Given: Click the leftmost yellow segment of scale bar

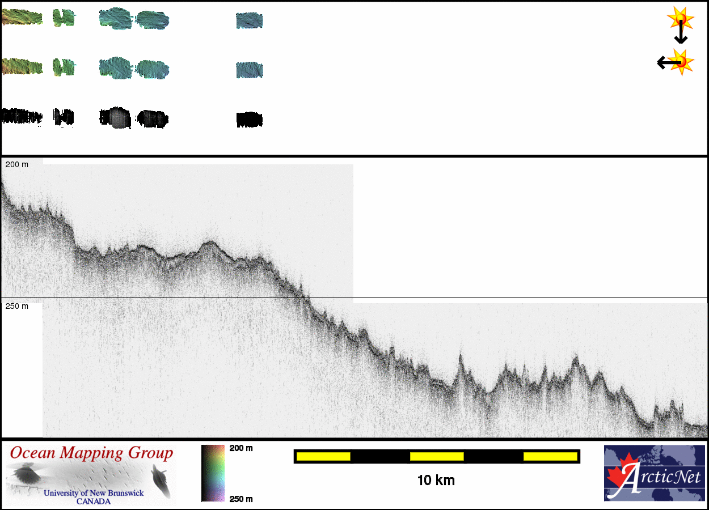Looking at the screenshot, I should click(323, 456).
